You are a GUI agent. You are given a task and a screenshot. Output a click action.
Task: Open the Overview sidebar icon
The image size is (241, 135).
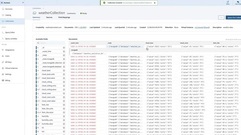pyautogui.click(x=3, y=9)
